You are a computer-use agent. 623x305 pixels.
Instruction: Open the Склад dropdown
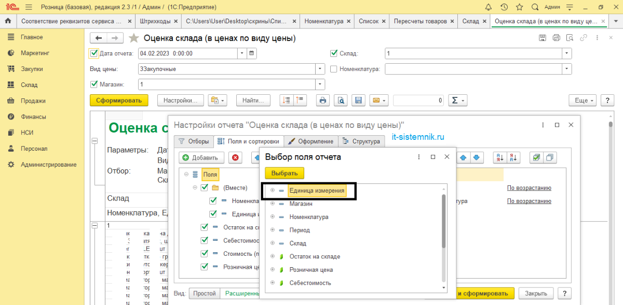[x=567, y=53]
